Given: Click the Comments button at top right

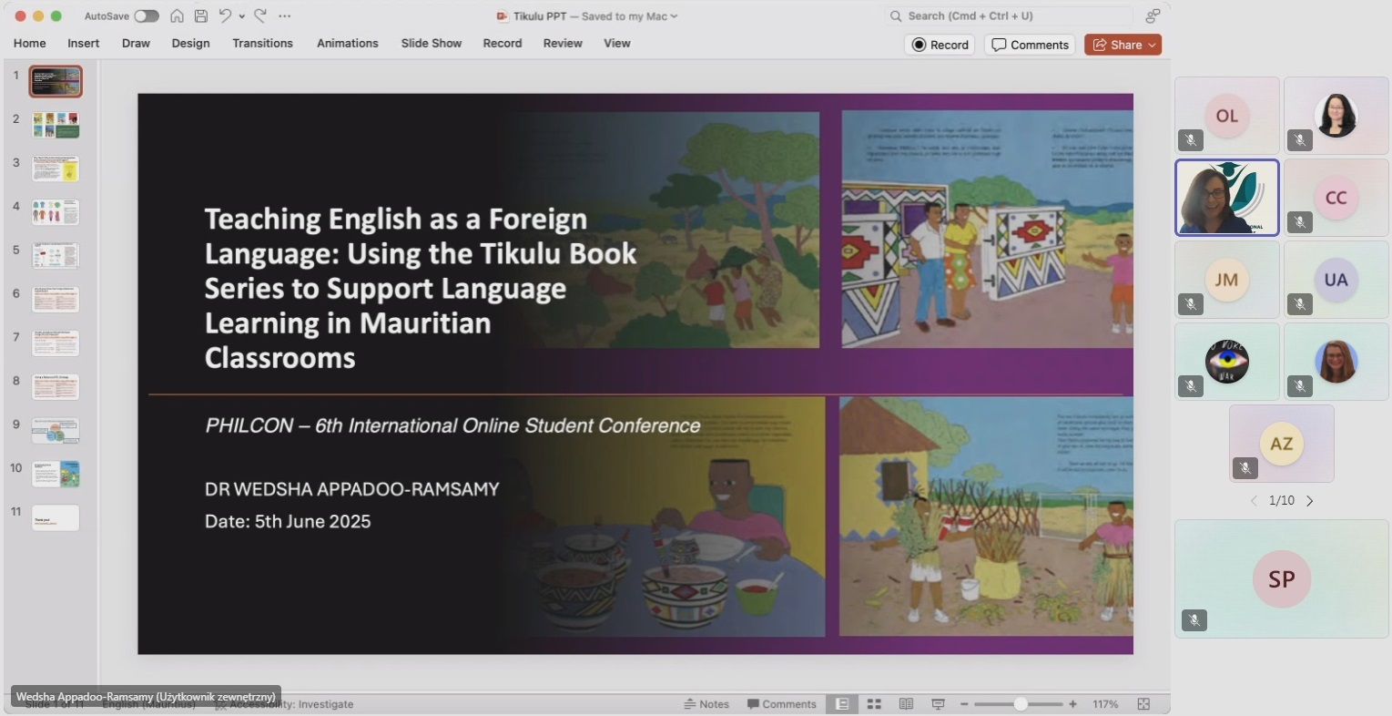Looking at the screenshot, I should 1030,45.
